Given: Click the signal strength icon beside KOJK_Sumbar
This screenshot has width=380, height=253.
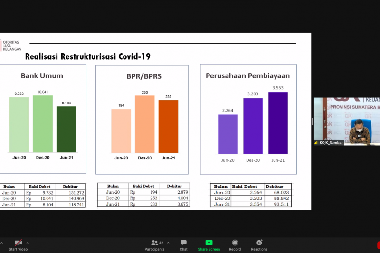Looking at the screenshot, I should [x=316, y=142].
